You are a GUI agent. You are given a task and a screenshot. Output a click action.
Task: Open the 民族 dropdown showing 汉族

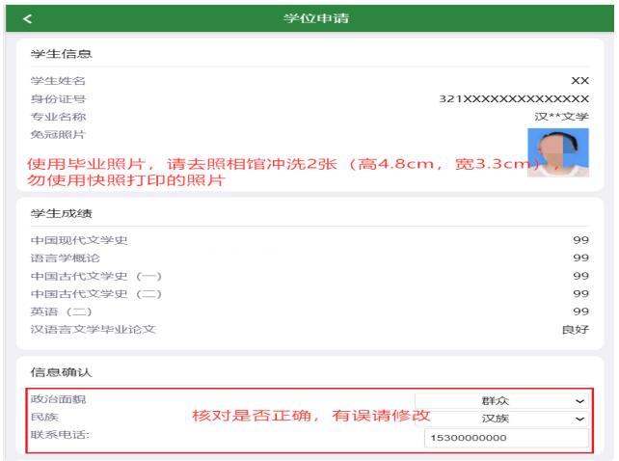pyautogui.click(x=502, y=419)
